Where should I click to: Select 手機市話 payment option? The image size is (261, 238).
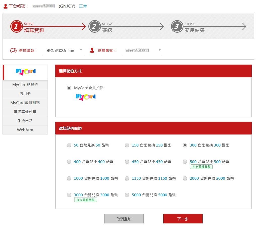click(x=25, y=121)
